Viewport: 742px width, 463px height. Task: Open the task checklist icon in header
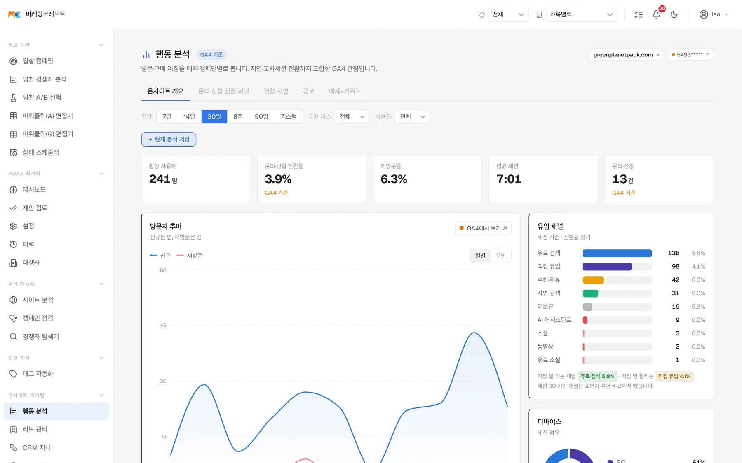pos(639,14)
